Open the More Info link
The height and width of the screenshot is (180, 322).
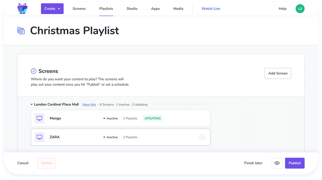click(x=89, y=104)
